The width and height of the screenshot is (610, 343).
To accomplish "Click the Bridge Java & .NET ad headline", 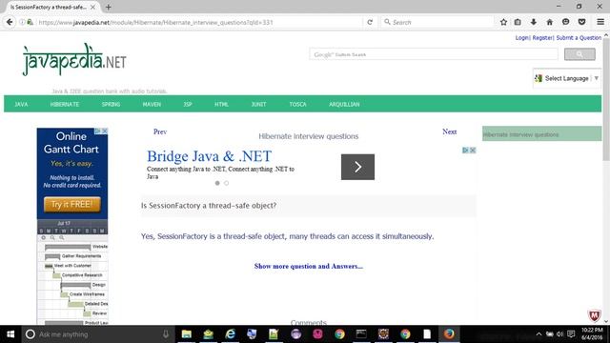I will (x=210, y=156).
